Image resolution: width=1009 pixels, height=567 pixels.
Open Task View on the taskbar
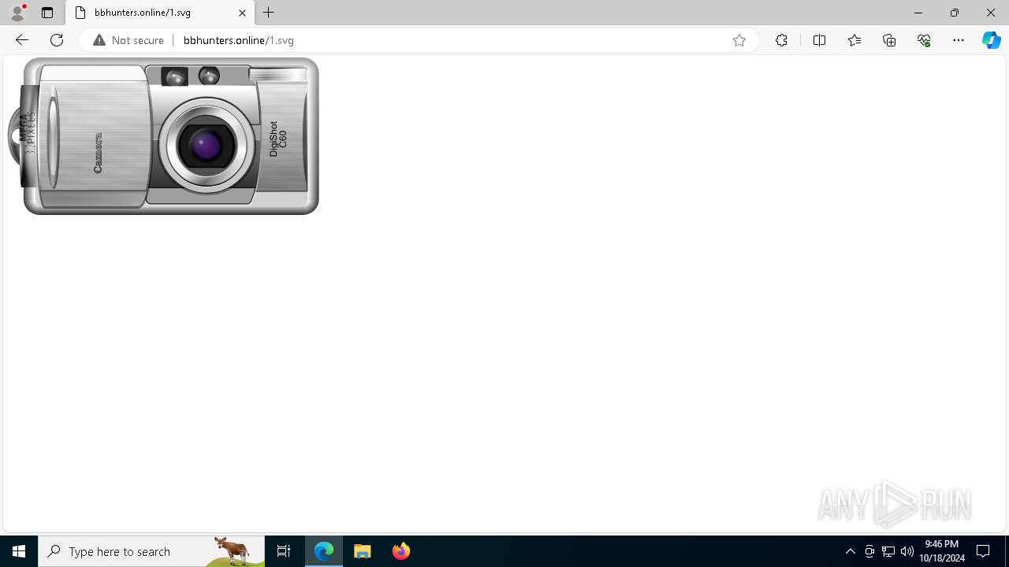[284, 551]
